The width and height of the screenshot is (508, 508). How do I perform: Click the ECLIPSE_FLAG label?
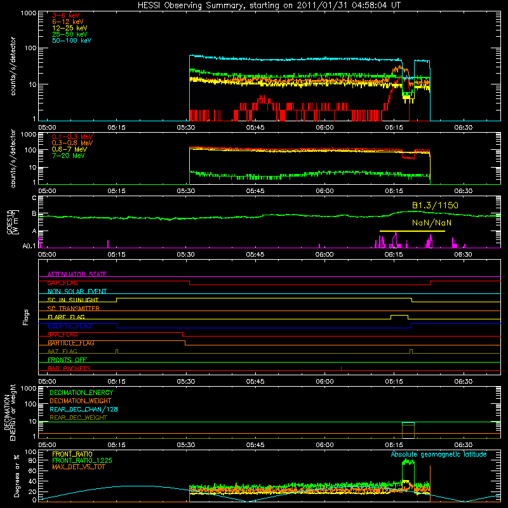(x=69, y=326)
